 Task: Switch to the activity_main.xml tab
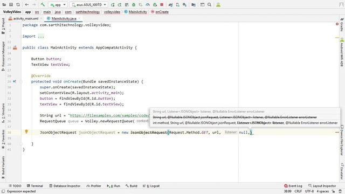pos(26,18)
